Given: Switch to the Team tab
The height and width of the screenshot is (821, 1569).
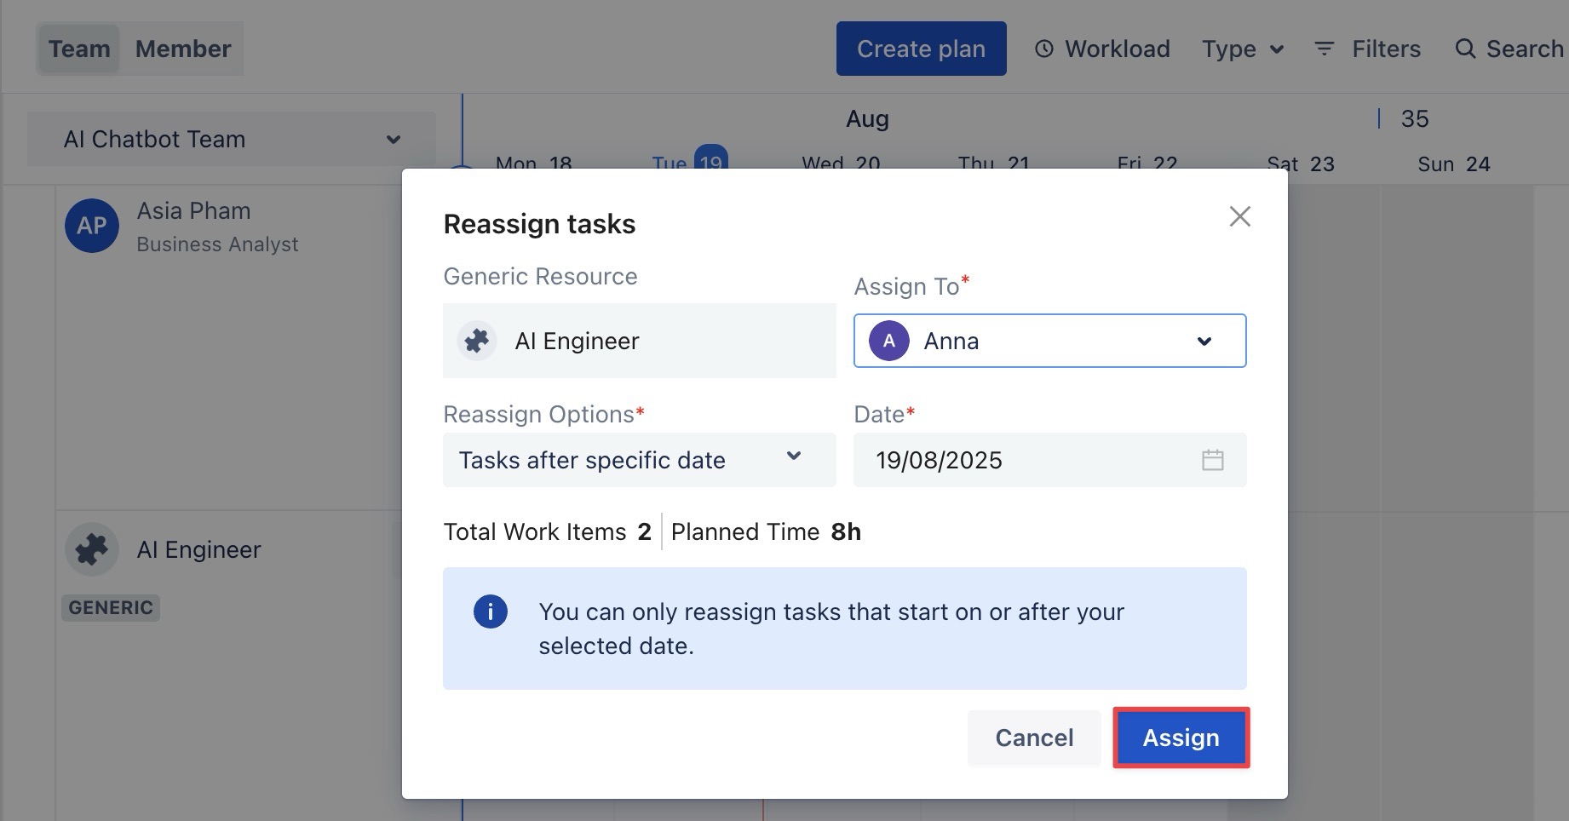Looking at the screenshot, I should pyautogui.click(x=79, y=49).
